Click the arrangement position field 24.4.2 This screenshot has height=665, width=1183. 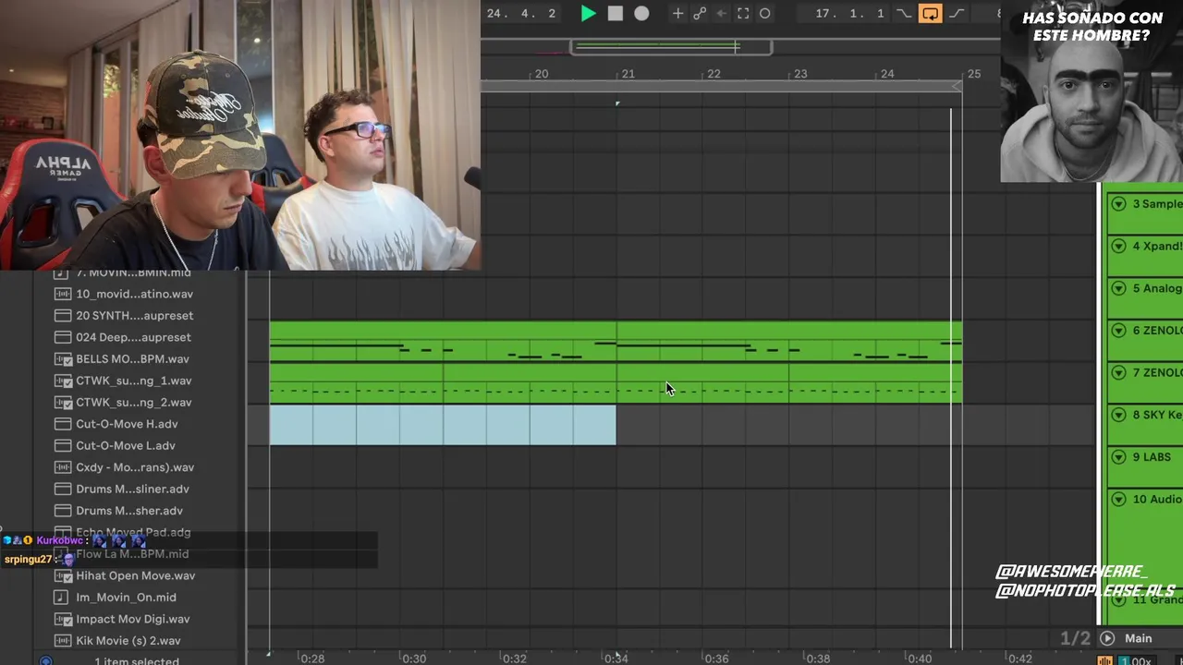(521, 14)
